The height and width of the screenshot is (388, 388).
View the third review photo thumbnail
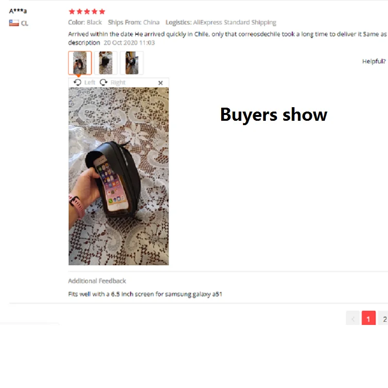pos(131,63)
